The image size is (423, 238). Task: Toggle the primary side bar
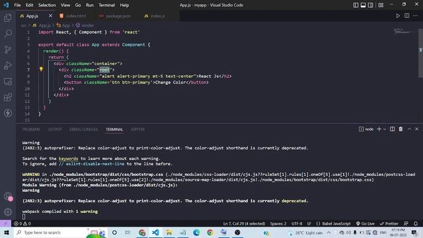pyautogui.click(x=356, y=5)
